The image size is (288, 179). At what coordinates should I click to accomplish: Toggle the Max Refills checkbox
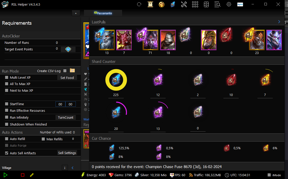[43, 139]
